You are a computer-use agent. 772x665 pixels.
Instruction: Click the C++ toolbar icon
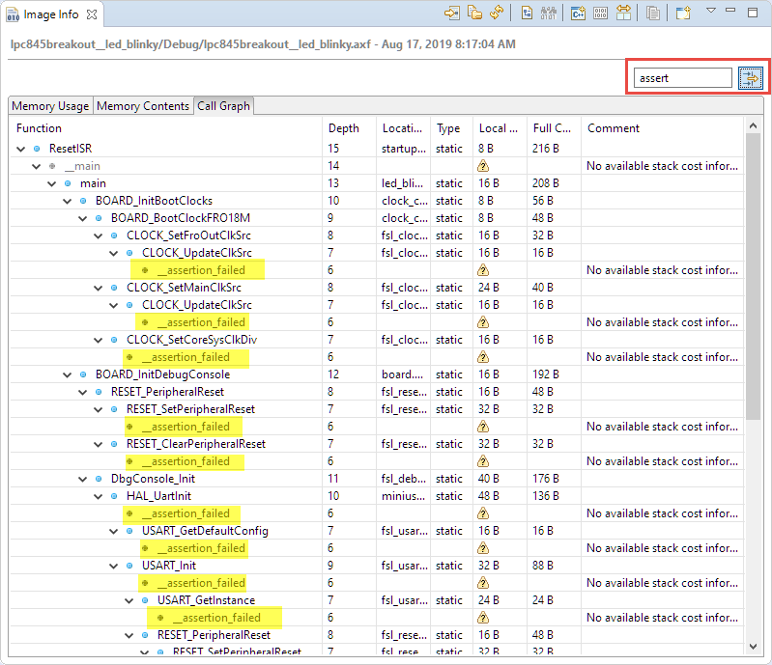point(578,13)
